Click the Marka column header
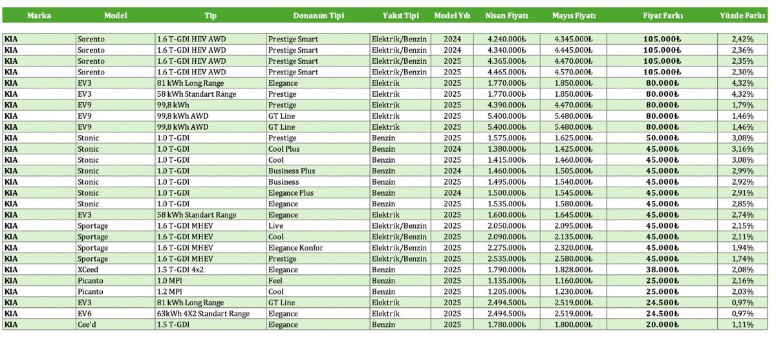 [x=39, y=15]
